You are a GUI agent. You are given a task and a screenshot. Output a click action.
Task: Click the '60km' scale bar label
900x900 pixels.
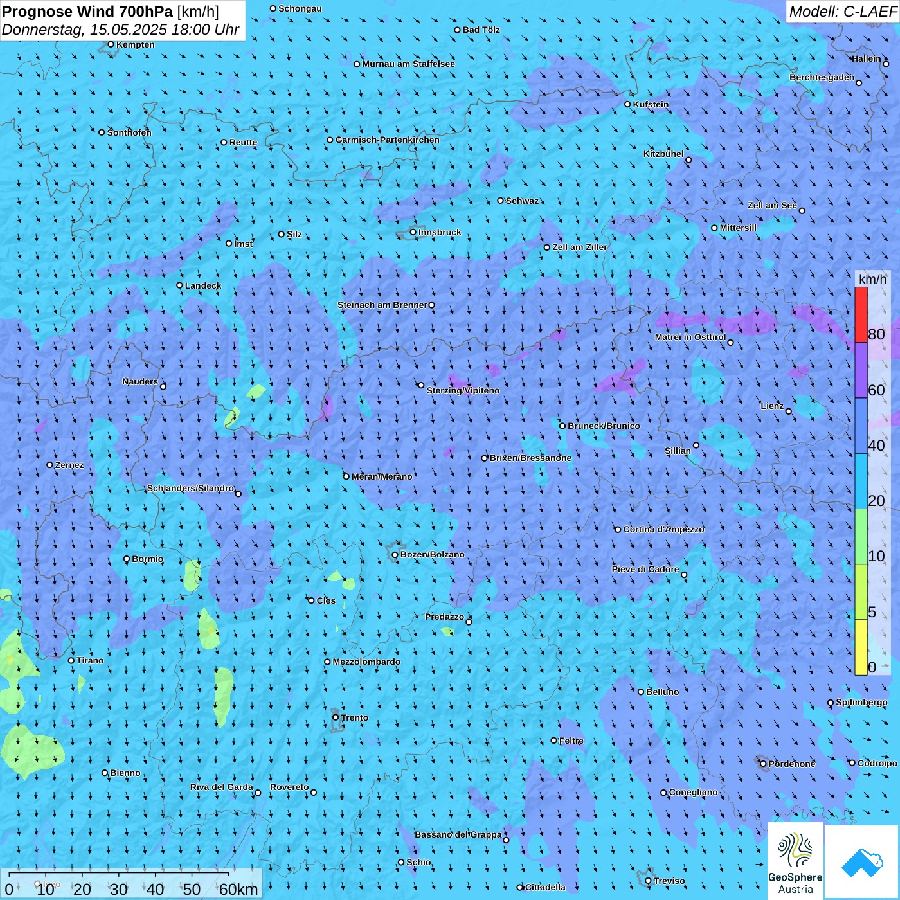tap(239, 889)
